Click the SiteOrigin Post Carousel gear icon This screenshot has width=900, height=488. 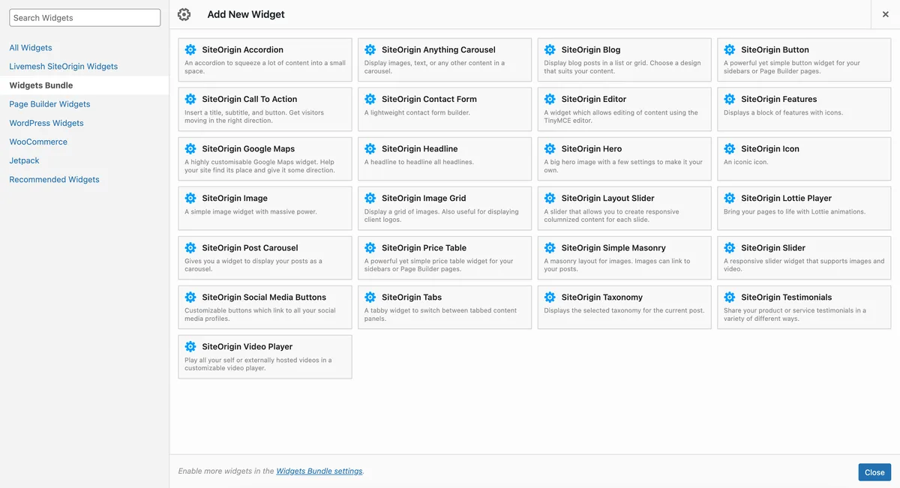190,247
